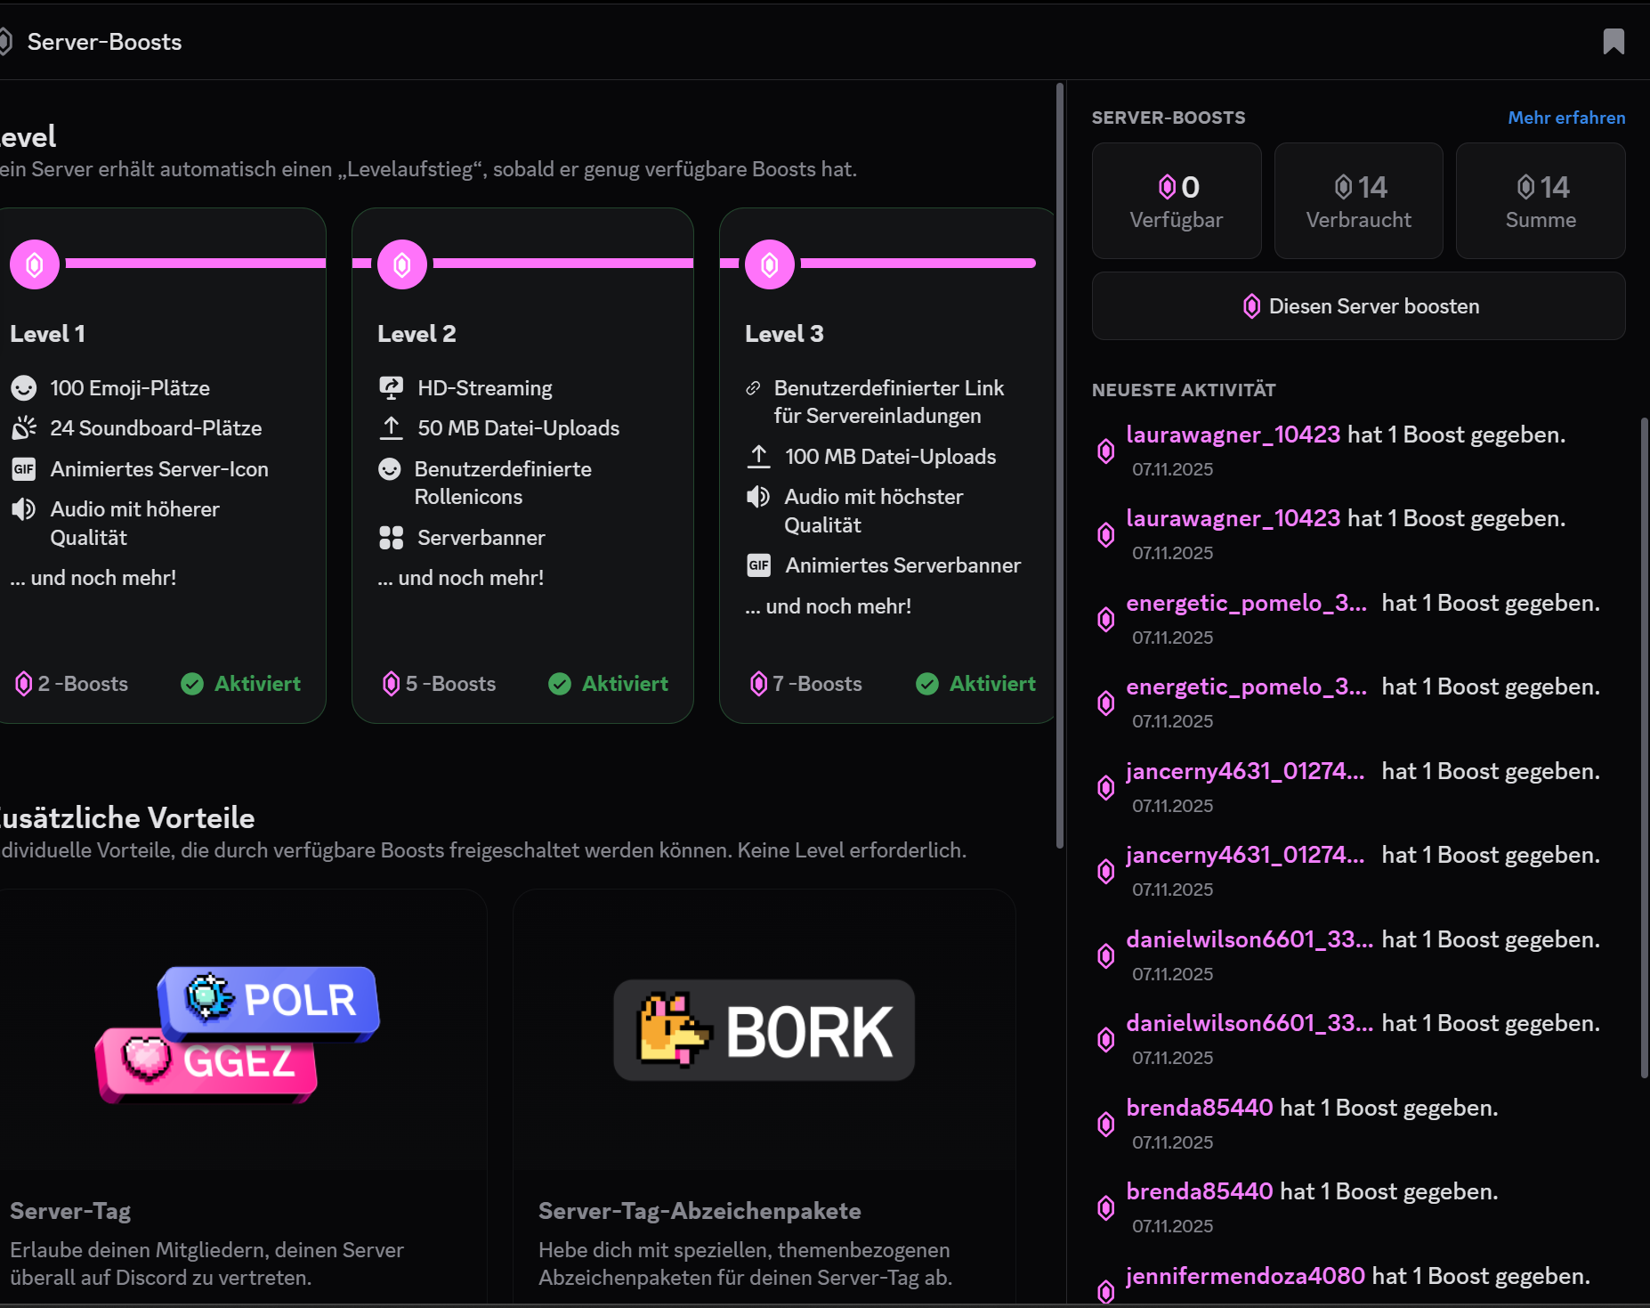The width and height of the screenshot is (1650, 1308).
Task: Click the Level 1 Aktiviert status checkmark
Action: click(x=192, y=684)
